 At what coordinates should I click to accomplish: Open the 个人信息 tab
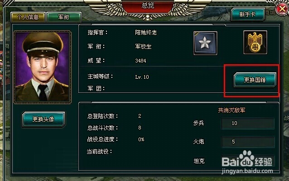[x=28, y=17]
